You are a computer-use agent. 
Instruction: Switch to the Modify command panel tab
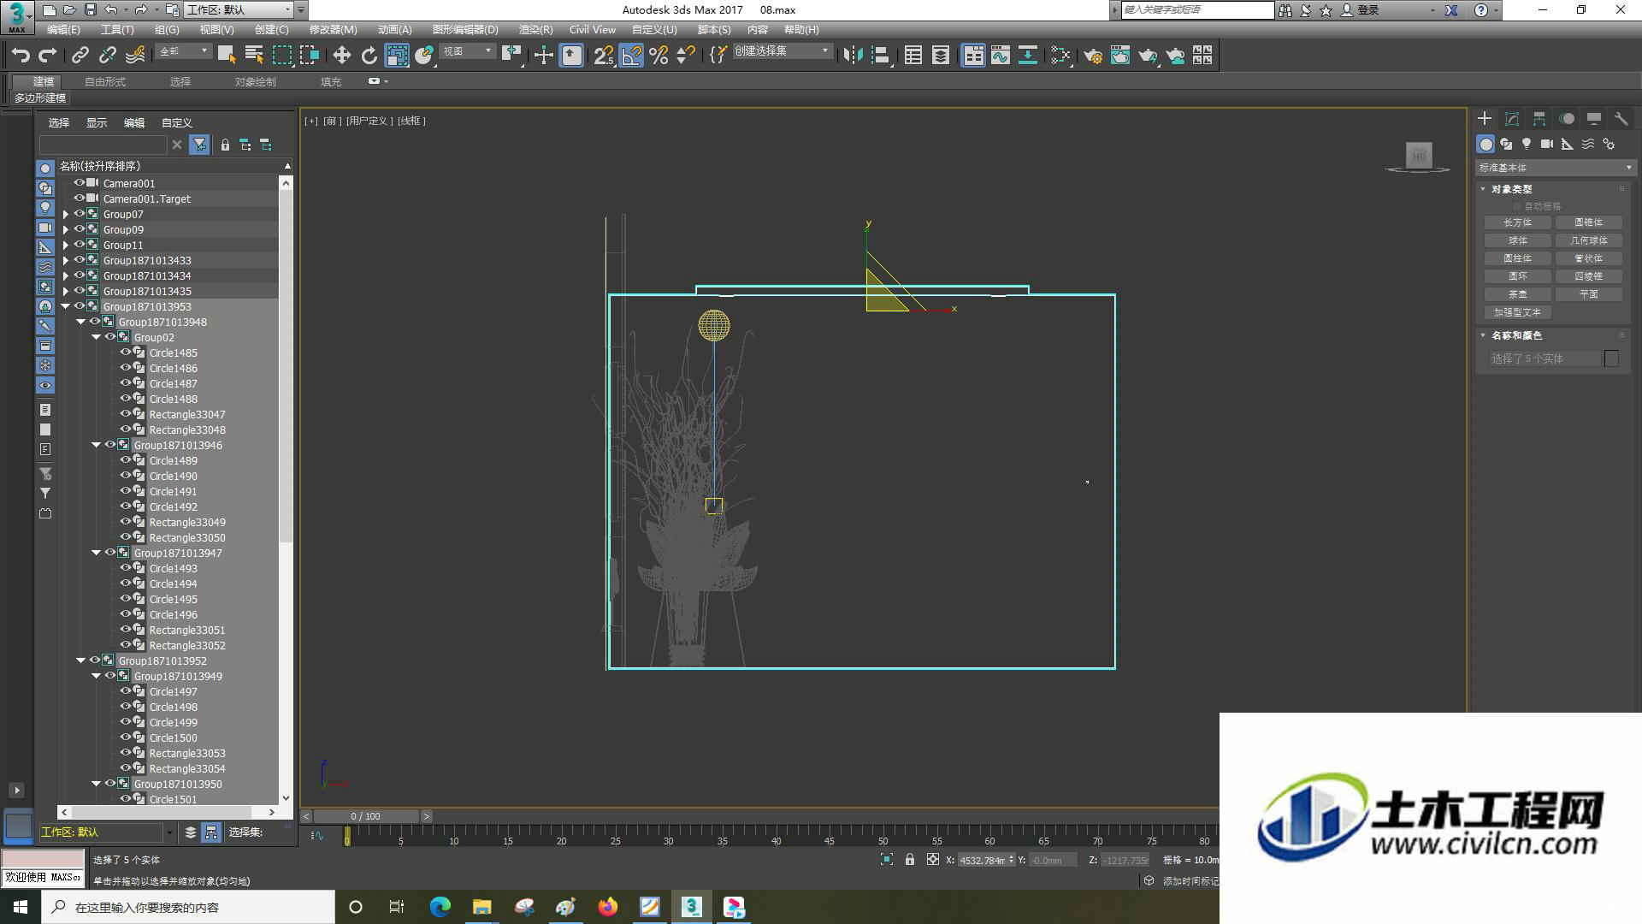pyautogui.click(x=1512, y=119)
